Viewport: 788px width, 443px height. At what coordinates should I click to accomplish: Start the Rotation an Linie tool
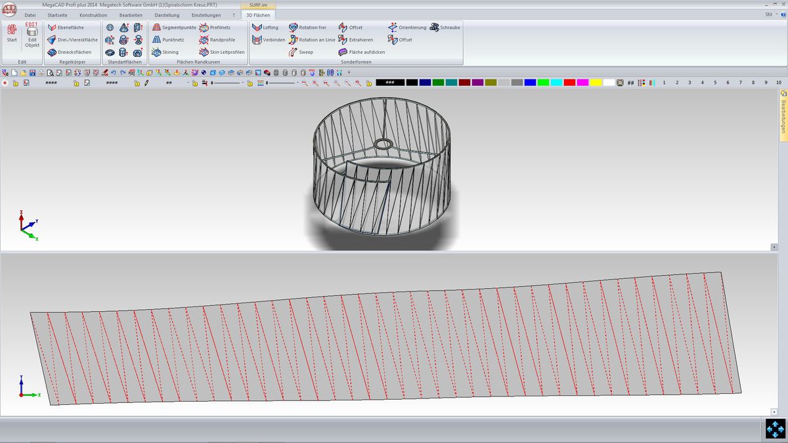[x=312, y=40]
